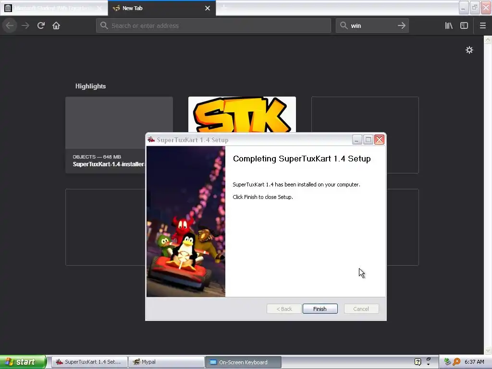The image size is (492, 369).
Task: Open the SuperTuxKart-1.4-installer highlight card
Action: 119,135
